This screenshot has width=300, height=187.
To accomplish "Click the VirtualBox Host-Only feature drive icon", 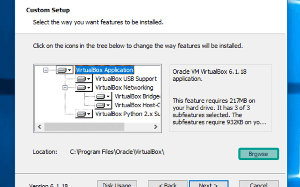I will (100, 105).
